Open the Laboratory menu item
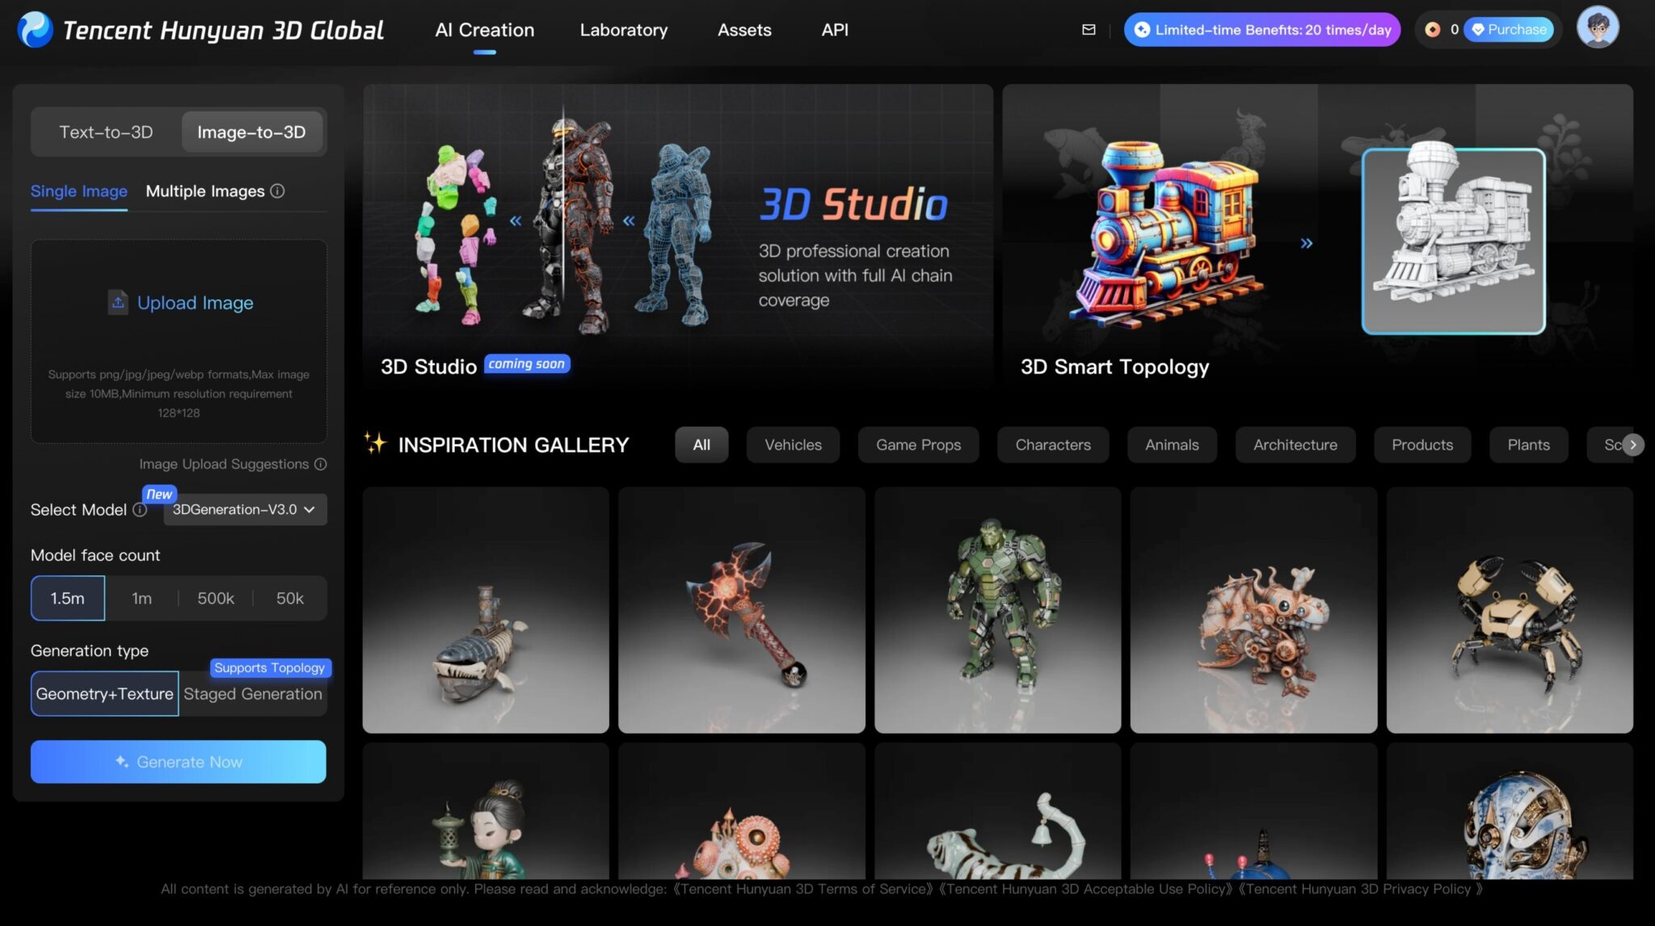The image size is (1655, 926). [x=623, y=30]
